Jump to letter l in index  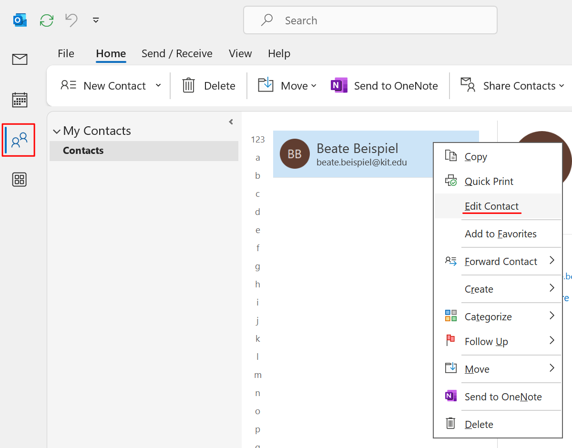[258, 357]
